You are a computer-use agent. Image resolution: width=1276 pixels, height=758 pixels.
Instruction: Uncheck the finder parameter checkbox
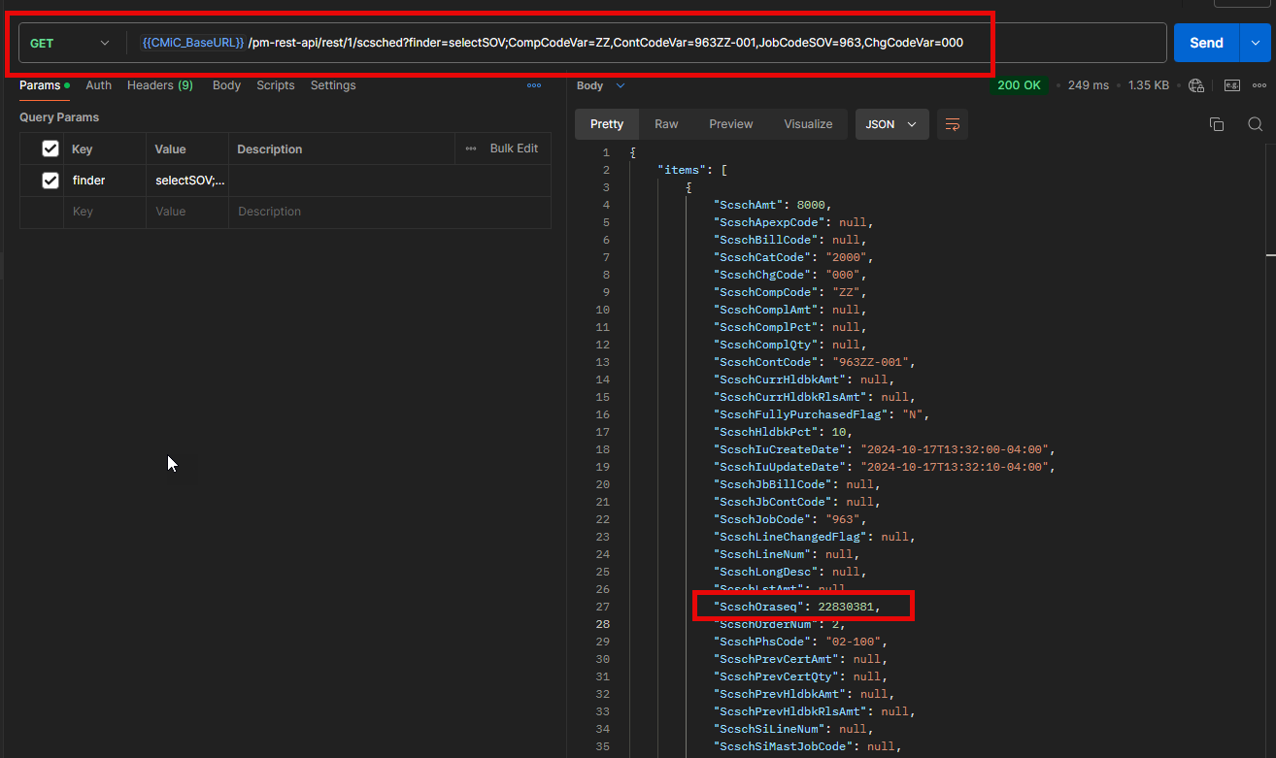click(x=50, y=181)
